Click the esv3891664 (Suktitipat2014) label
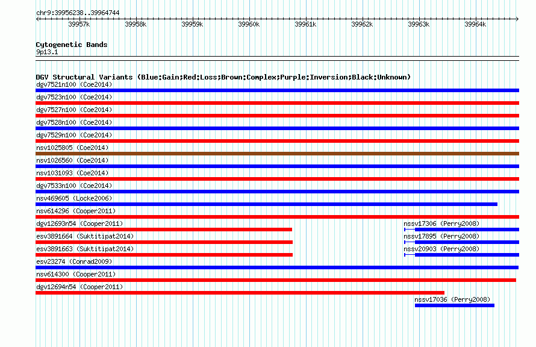This screenshot has height=347, width=536. pos(85,236)
